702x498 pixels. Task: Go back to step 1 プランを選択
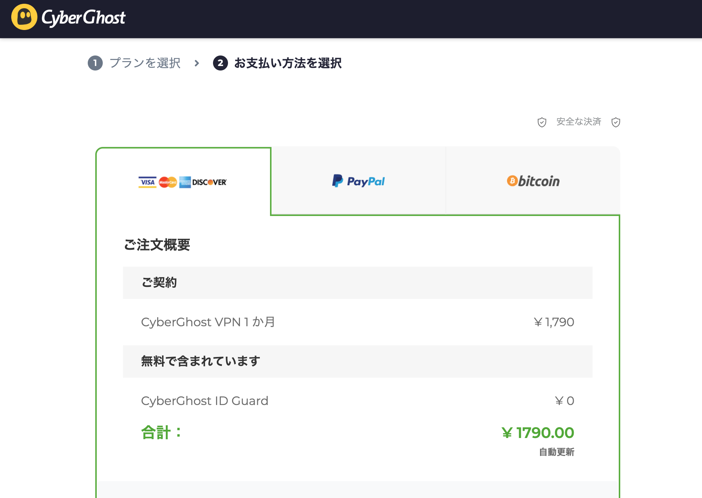point(134,63)
